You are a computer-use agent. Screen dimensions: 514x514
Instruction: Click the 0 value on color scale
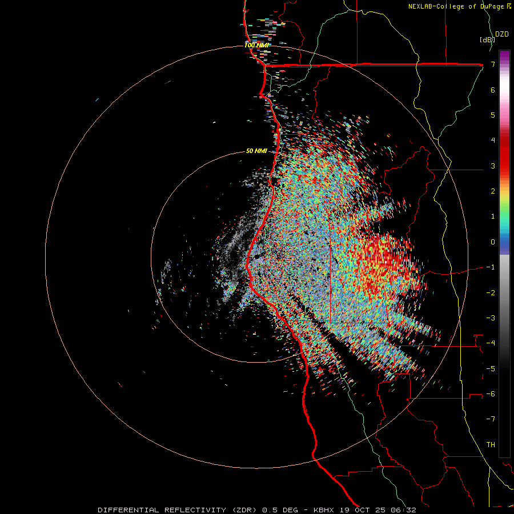click(x=493, y=242)
